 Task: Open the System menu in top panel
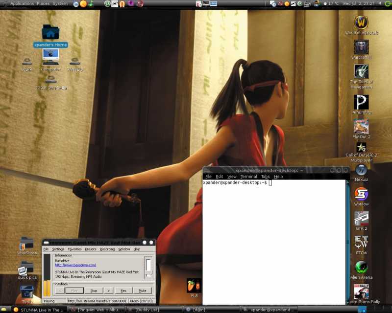(x=60, y=3)
